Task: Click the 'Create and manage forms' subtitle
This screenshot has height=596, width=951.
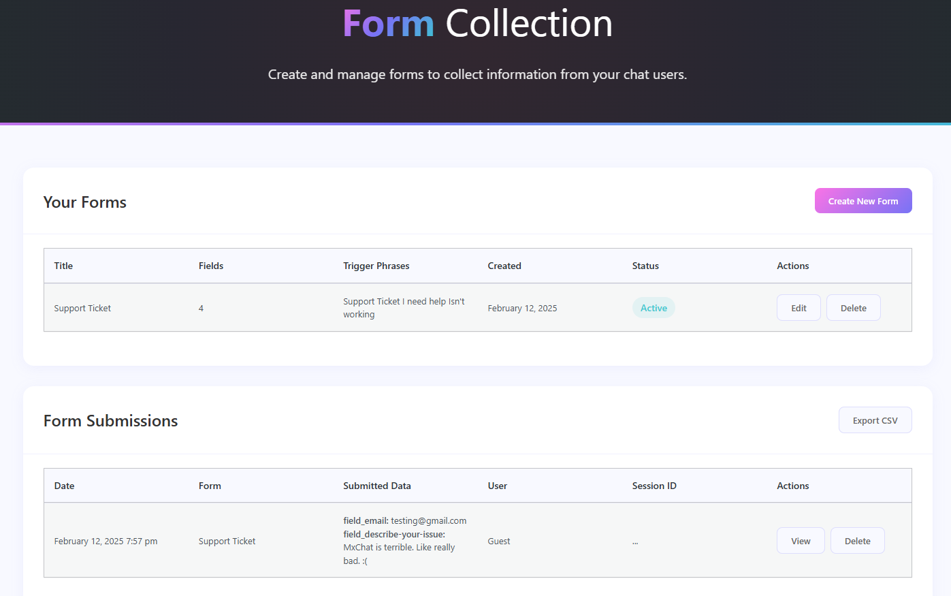Action: (x=477, y=74)
